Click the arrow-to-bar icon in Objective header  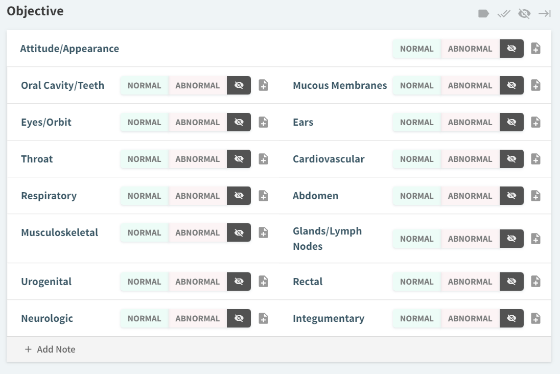545,14
